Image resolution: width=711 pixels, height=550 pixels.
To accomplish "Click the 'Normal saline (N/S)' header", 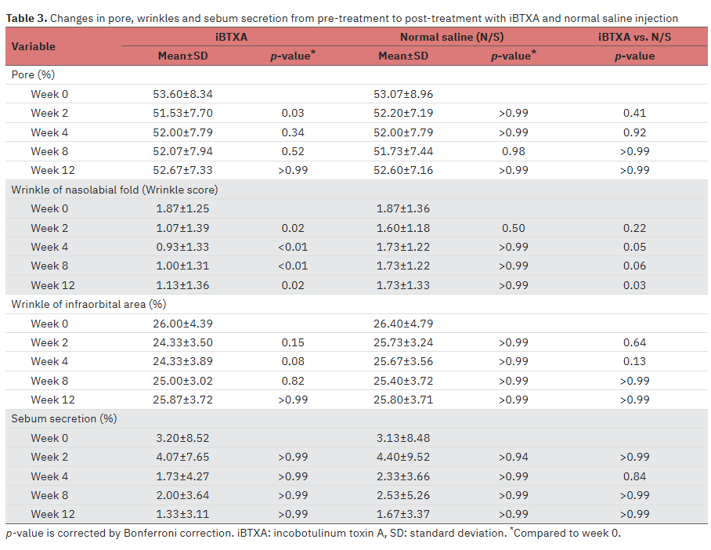I will tap(452, 37).
